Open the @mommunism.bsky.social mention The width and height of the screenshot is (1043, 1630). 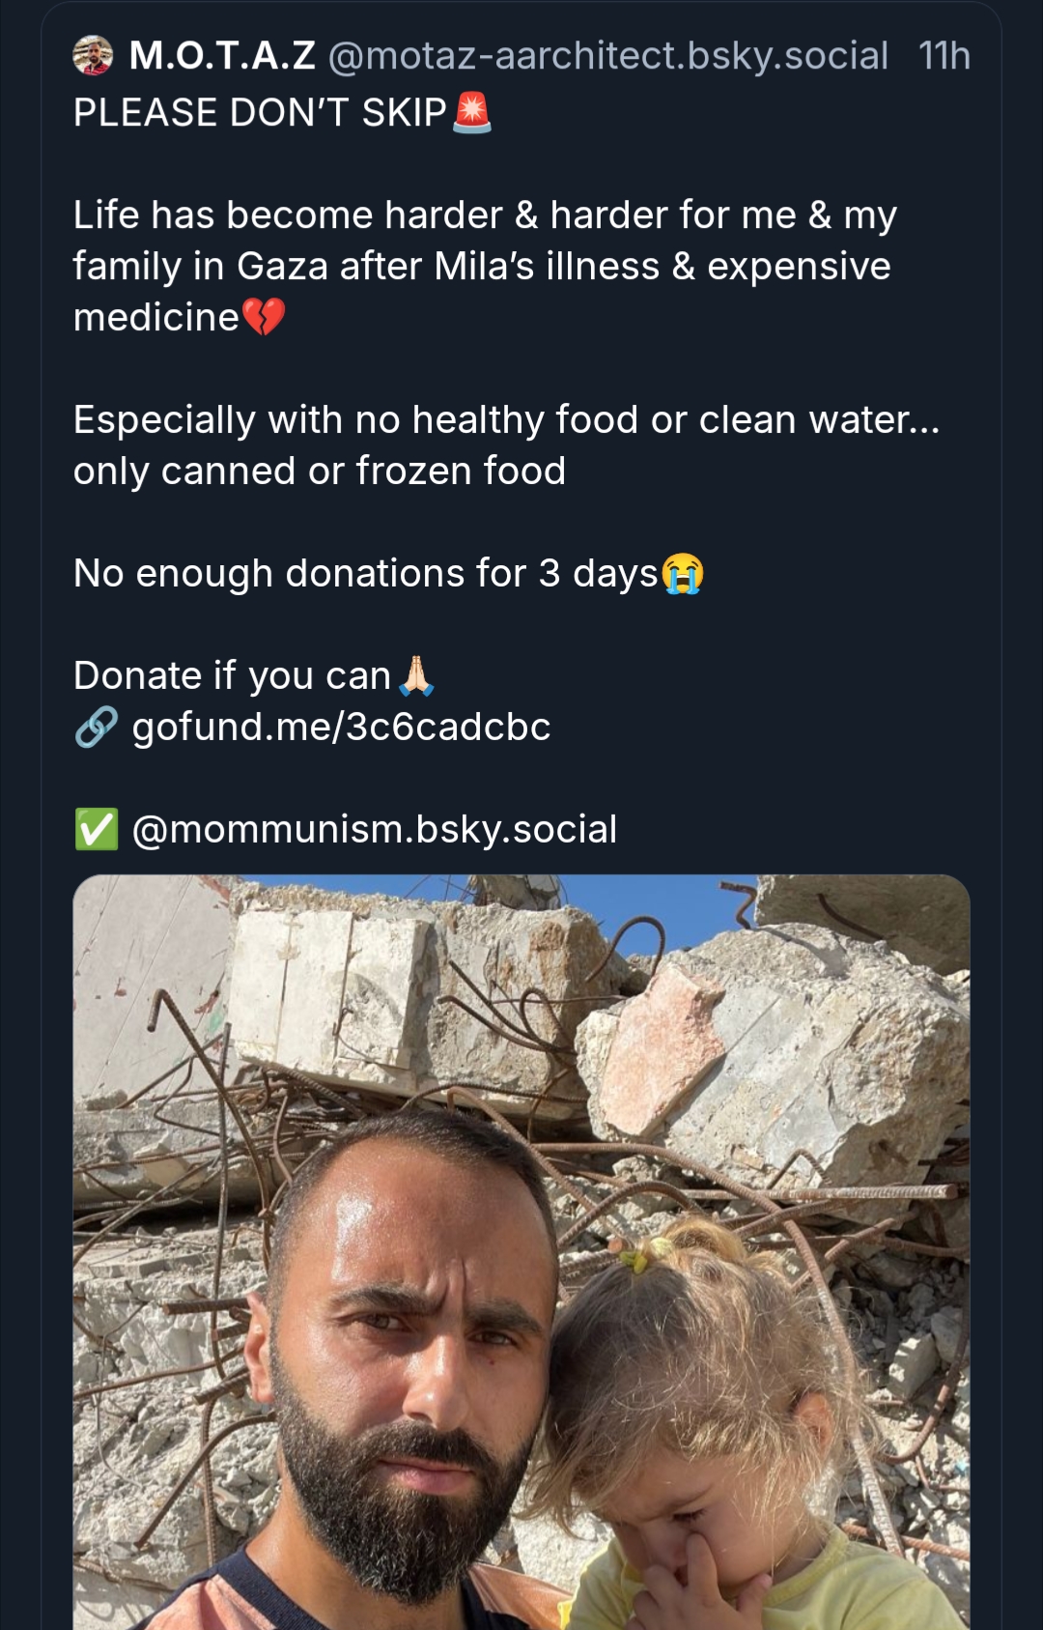tap(374, 829)
